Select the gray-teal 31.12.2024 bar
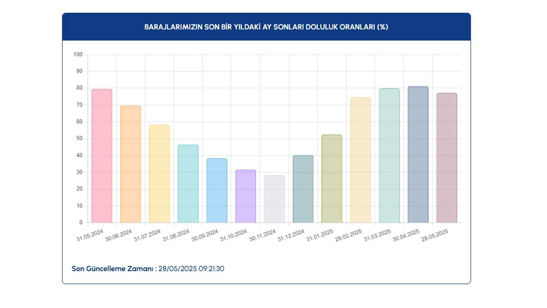 [303, 189]
